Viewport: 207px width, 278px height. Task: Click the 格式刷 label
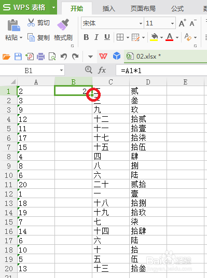point(63,37)
